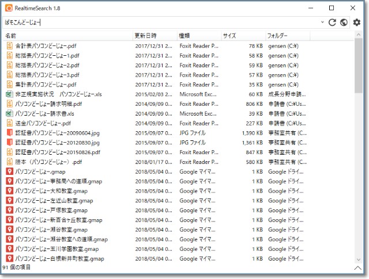Select パソコンどーじょー玉川学園教室.gmap file
Image resolution: width=369 pixels, height=279 pixels.
pos(51,249)
